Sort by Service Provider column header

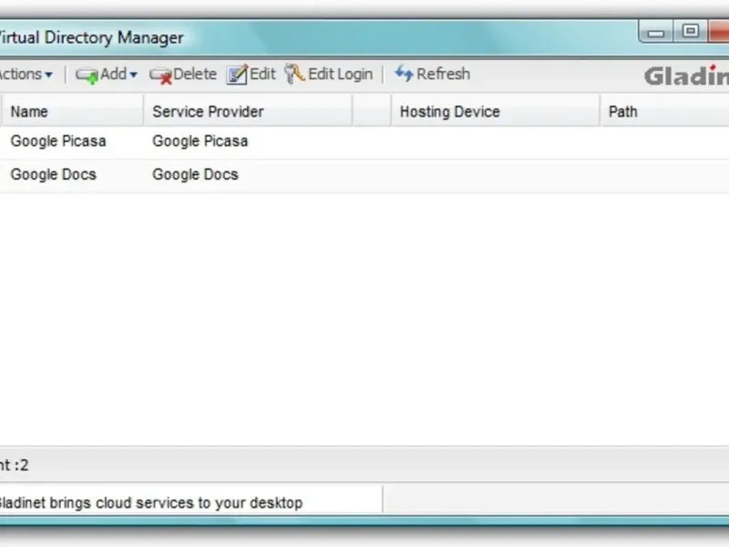pyautogui.click(x=248, y=111)
